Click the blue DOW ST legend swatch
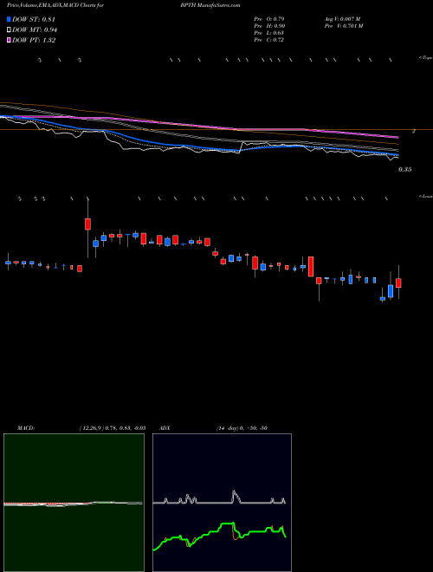The image size is (433, 572). click(x=10, y=19)
